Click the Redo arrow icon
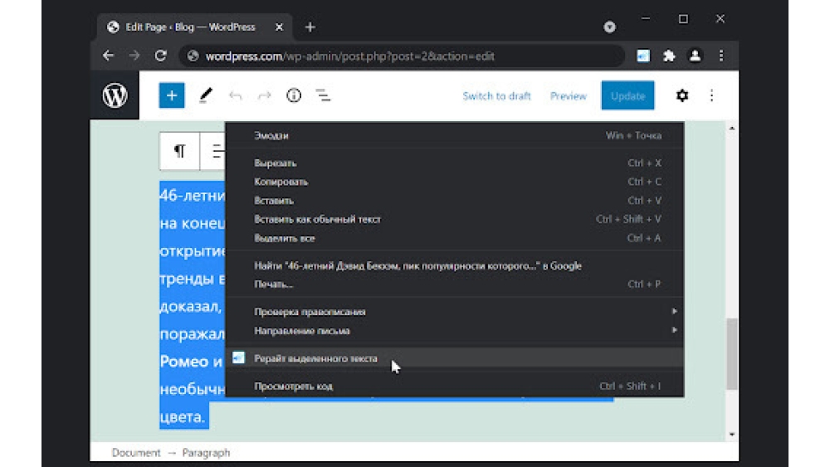The width and height of the screenshot is (830, 467). pos(264,95)
